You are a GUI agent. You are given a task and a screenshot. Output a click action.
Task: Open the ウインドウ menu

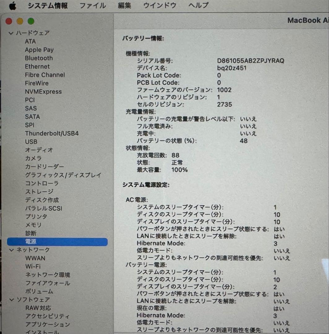coord(160,5)
